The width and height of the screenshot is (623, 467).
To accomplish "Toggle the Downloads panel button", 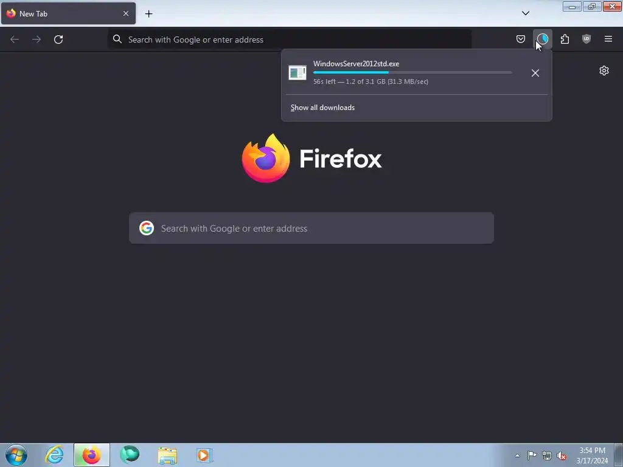I will coord(542,39).
